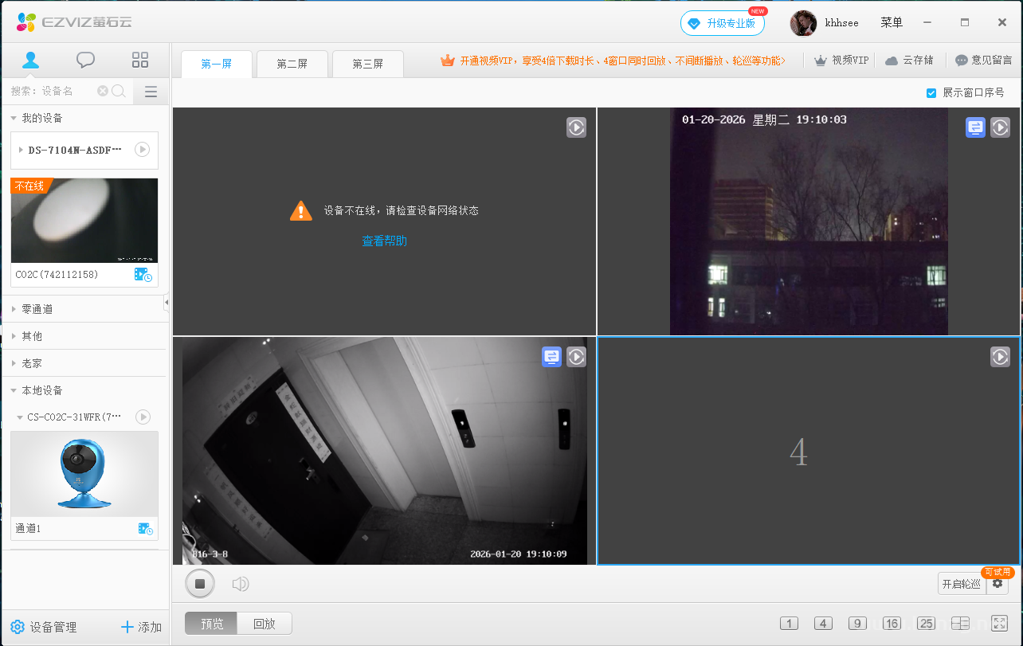Toggle the speaker volume icon
Viewport: 1023px width, 646px height.
pyautogui.click(x=240, y=585)
